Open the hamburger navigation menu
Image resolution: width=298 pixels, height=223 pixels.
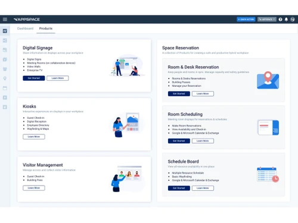coord(5,19)
